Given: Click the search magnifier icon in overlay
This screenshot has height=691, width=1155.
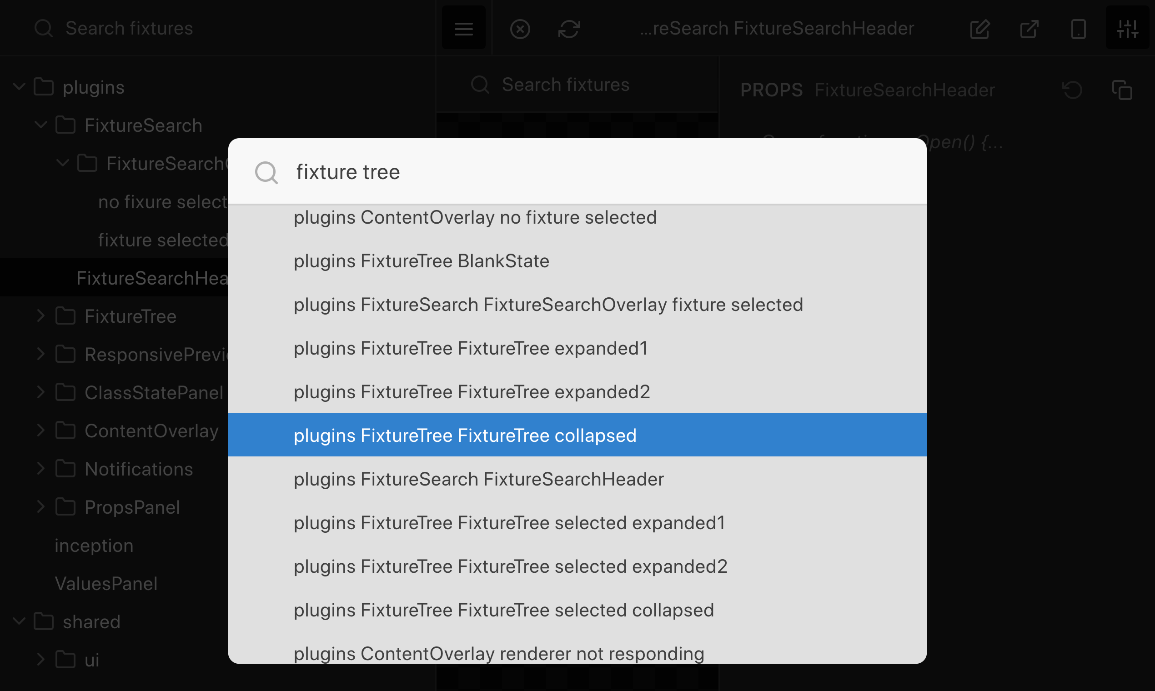Looking at the screenshot, I should 266,173.
